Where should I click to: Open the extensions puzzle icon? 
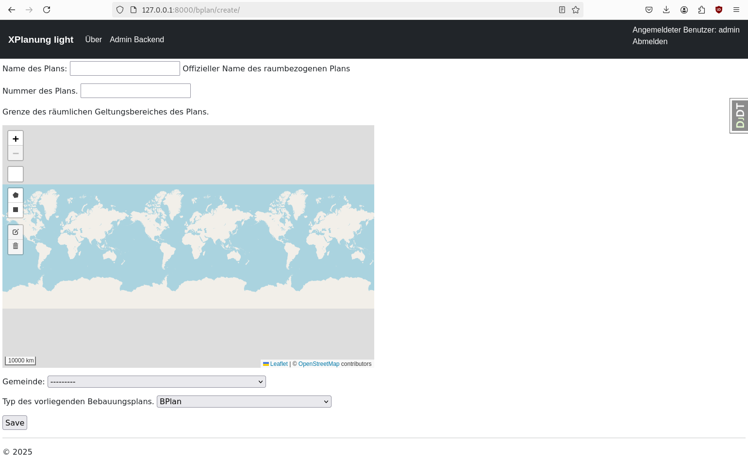pos(701,10)
